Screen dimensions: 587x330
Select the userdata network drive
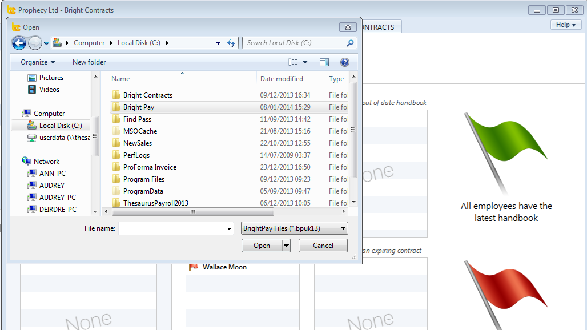tap(65, 138)
